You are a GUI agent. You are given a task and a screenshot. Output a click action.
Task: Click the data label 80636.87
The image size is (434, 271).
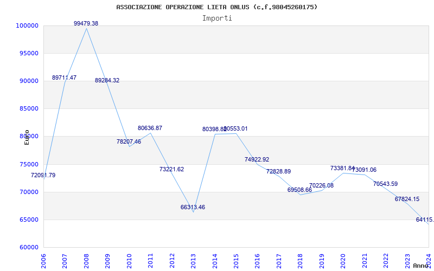pos(150,128)
